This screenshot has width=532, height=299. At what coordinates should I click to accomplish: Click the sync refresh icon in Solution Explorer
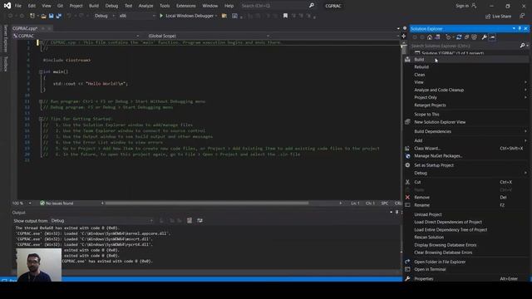tap(459, 37)
